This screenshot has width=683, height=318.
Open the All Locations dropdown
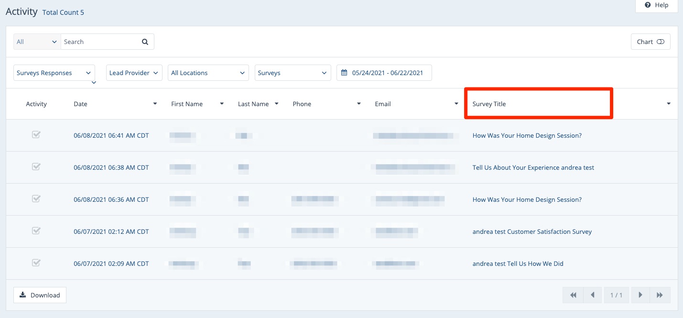tap(208, 73)
